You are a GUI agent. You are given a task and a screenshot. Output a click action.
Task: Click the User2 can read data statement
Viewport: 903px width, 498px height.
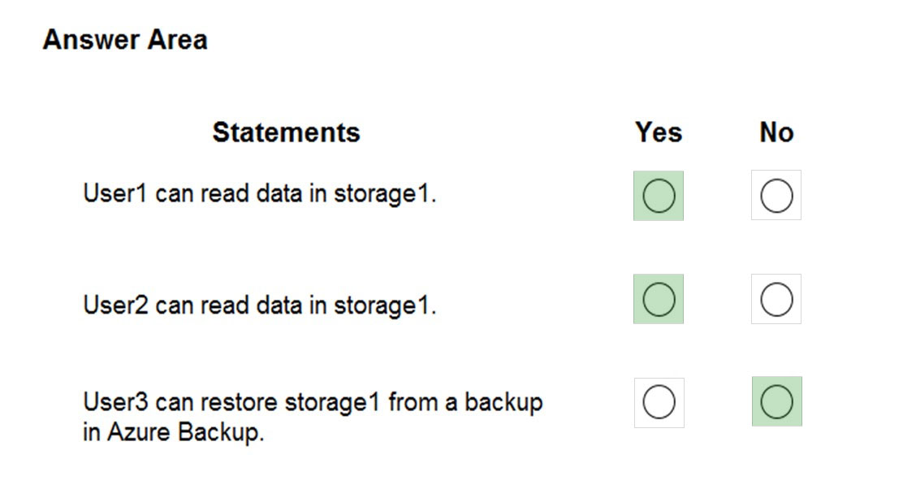pos(260,305)
